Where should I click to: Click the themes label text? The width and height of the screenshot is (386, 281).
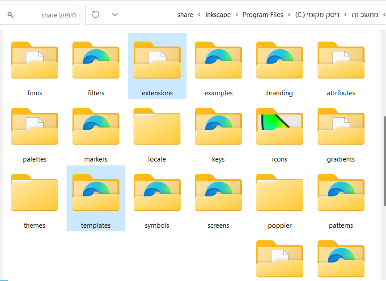[34, 226]
